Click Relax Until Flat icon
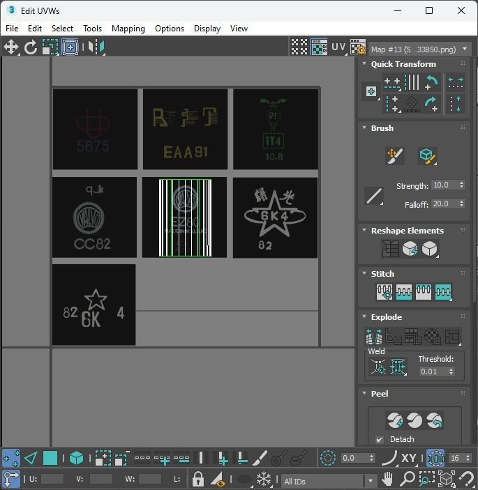 click(x=410, y=249)
